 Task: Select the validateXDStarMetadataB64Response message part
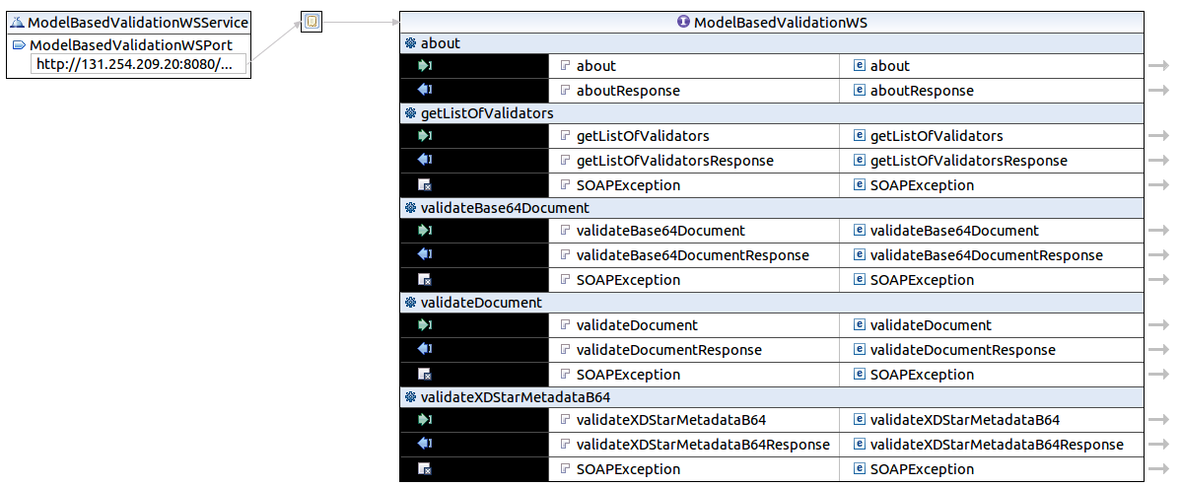coord(703,445)
